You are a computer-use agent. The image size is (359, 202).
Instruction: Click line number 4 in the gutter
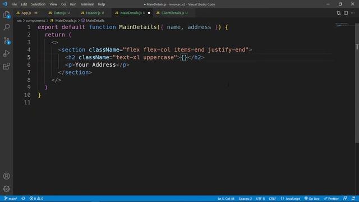(29, 50)
